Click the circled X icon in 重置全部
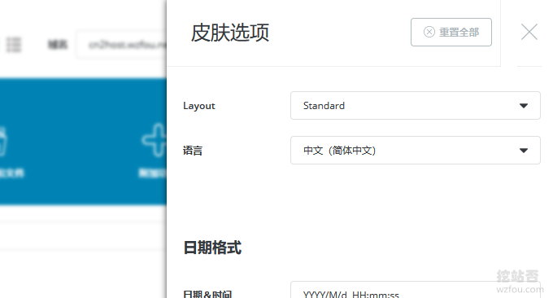The image size is (553, 298). (x=429, y=32)
